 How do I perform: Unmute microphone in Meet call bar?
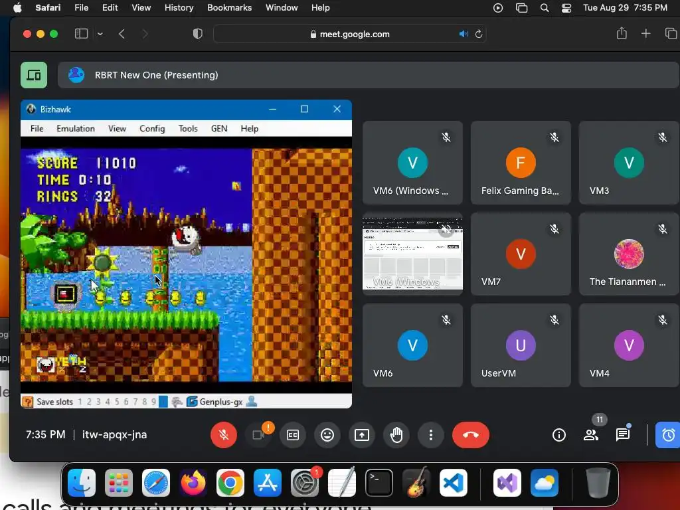point(224,434)
